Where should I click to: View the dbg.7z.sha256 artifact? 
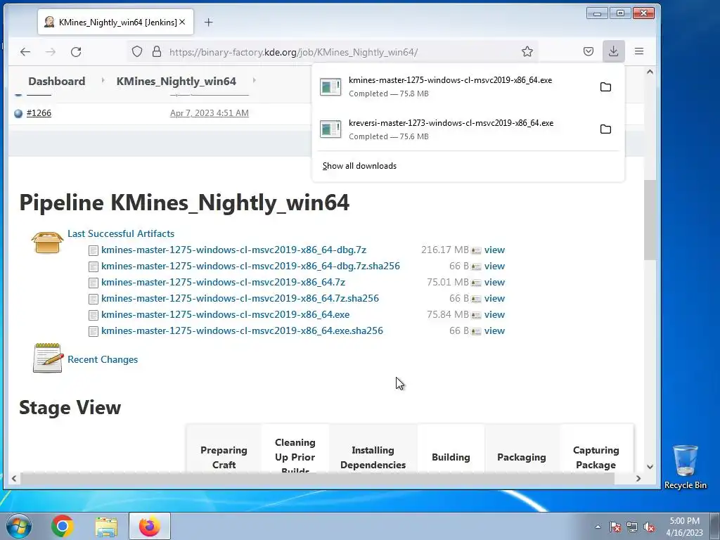click(494, 266)
